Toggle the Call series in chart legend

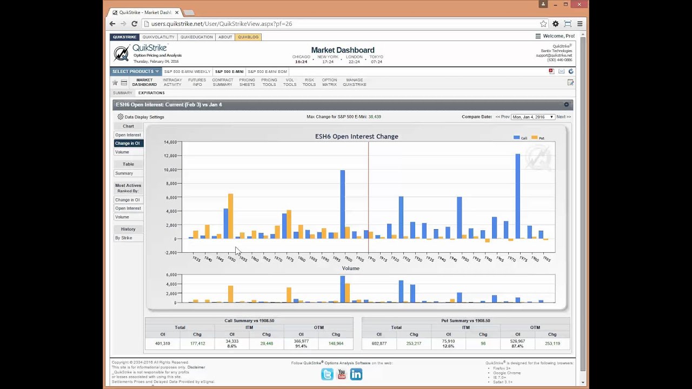coord(520,138)
